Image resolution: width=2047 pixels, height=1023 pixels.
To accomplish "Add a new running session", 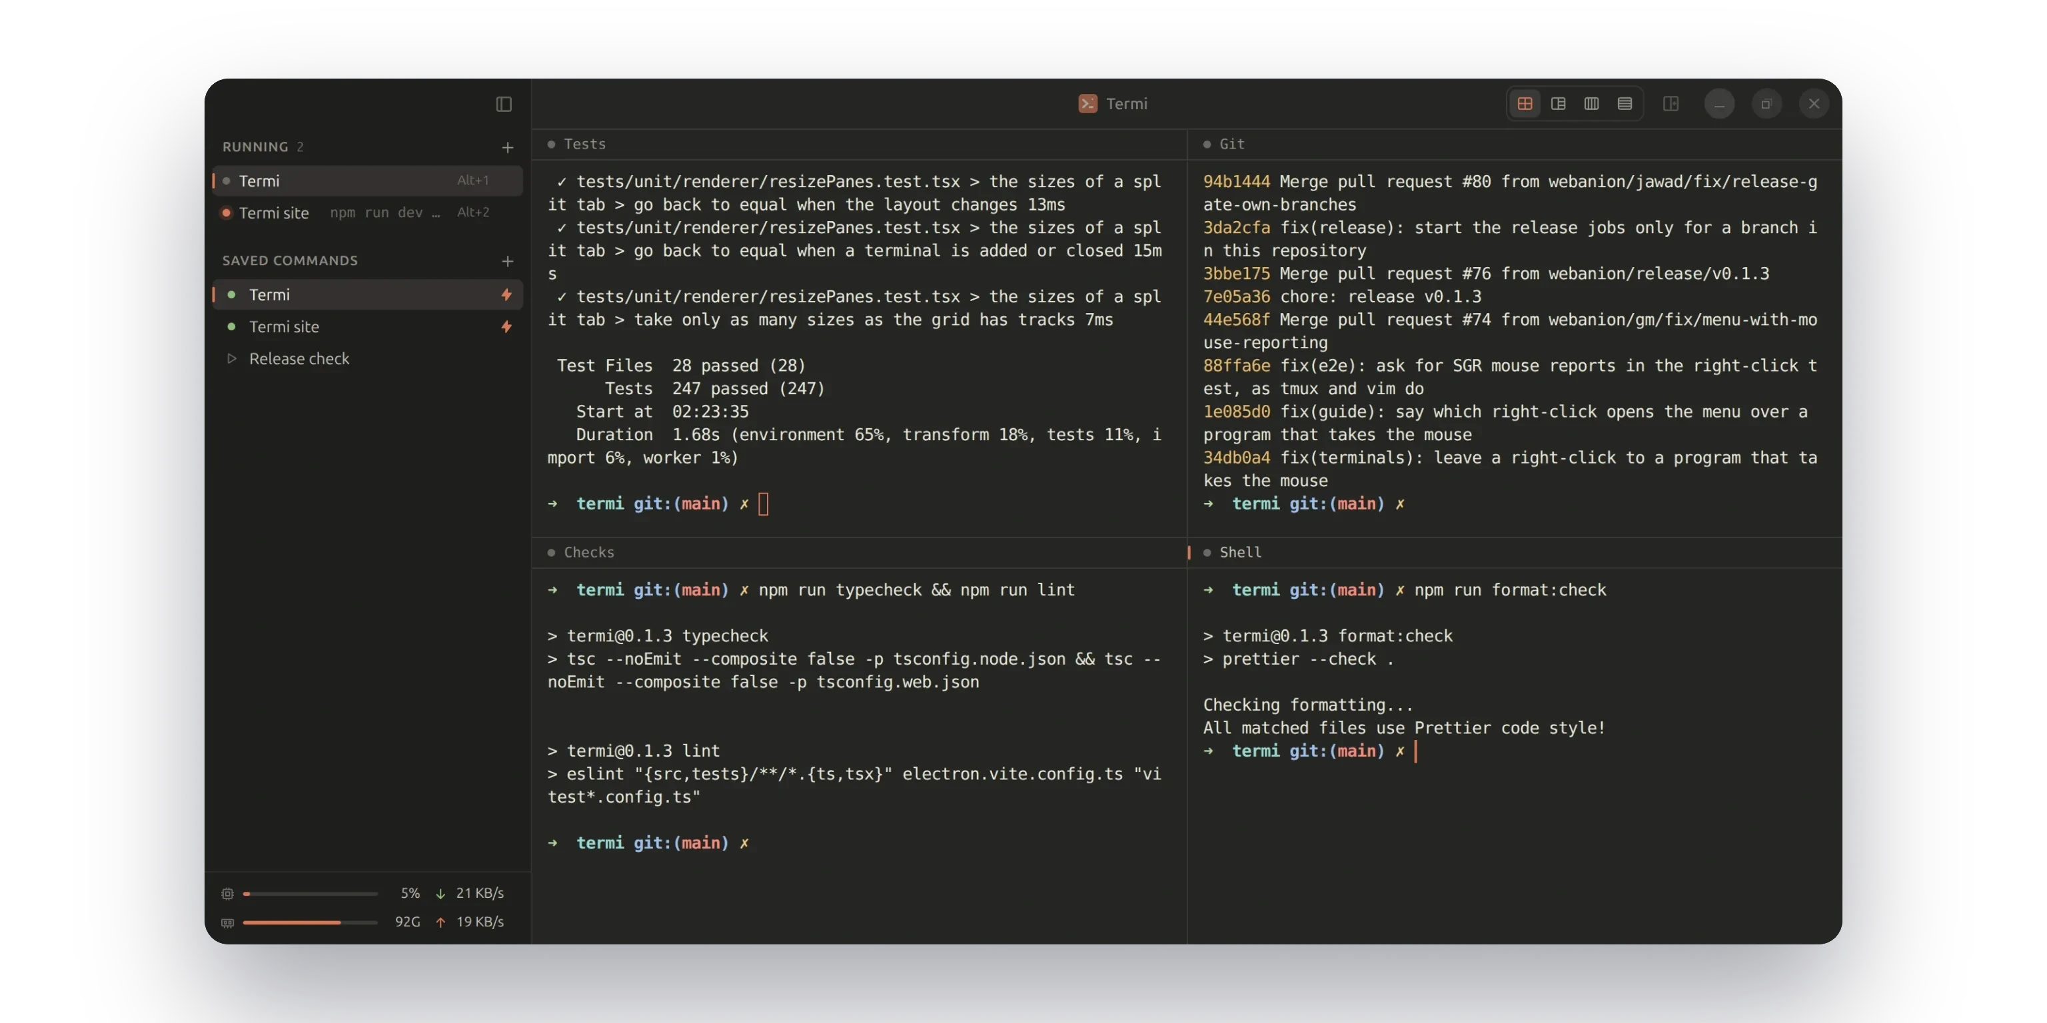I will 508,147.
